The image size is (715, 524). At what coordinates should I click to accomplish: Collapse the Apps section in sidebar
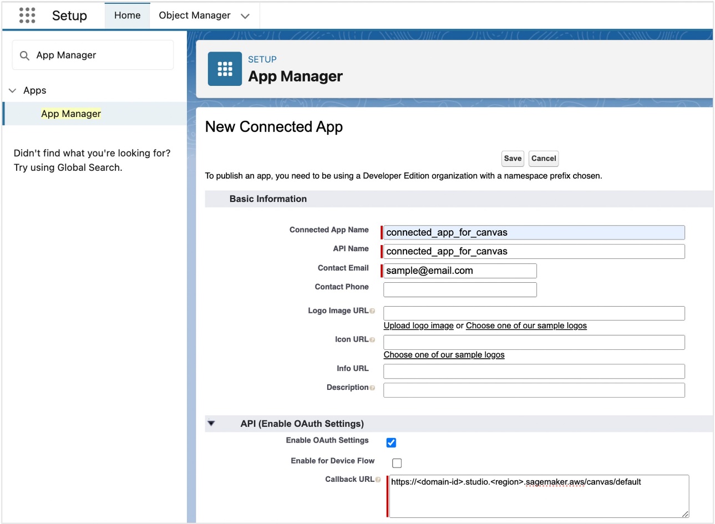[13, 90]
